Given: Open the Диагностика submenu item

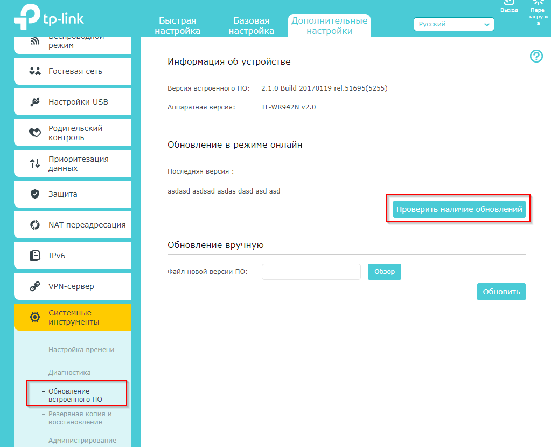Looking at the screenshot, I should click(69, 373).
